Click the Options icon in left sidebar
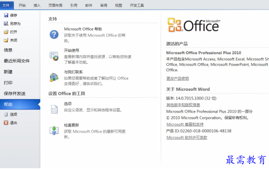Screen dimensions: 269x171 click(6, 114)
